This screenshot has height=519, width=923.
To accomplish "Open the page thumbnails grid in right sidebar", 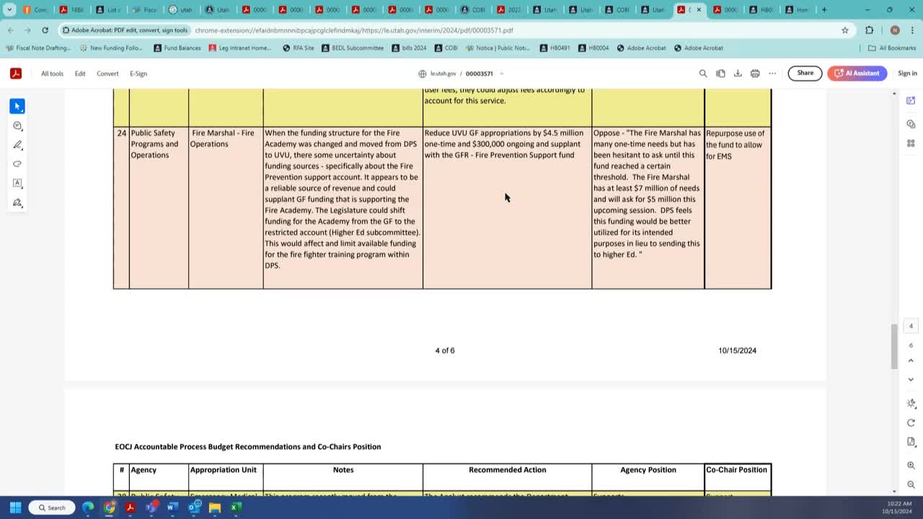I will (911, 143).
